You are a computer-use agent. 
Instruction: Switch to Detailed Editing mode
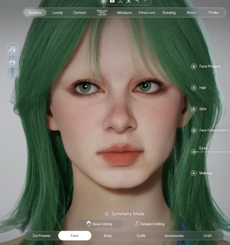(x=149, y=224)
